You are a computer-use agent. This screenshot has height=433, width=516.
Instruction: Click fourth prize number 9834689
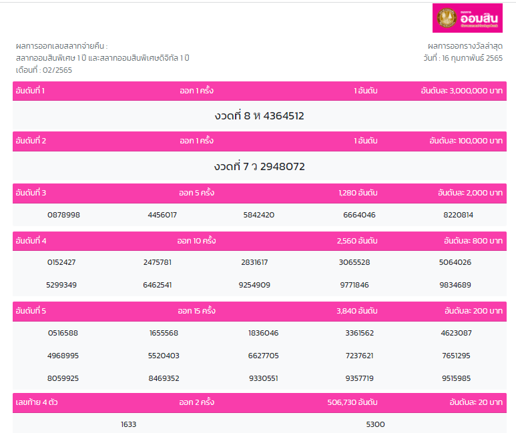[455, 285]
